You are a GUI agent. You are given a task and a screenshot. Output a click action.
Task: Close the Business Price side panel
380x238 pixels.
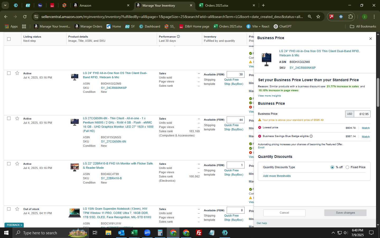[x=370, y=39]
